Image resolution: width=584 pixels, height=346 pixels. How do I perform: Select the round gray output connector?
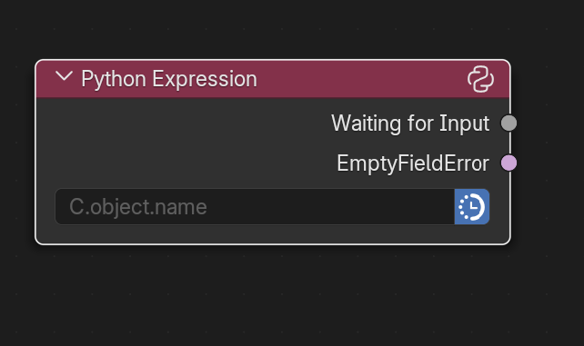[508, 123]
